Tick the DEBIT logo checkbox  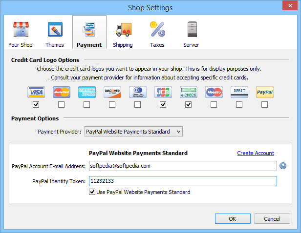(x=239, y=105)
